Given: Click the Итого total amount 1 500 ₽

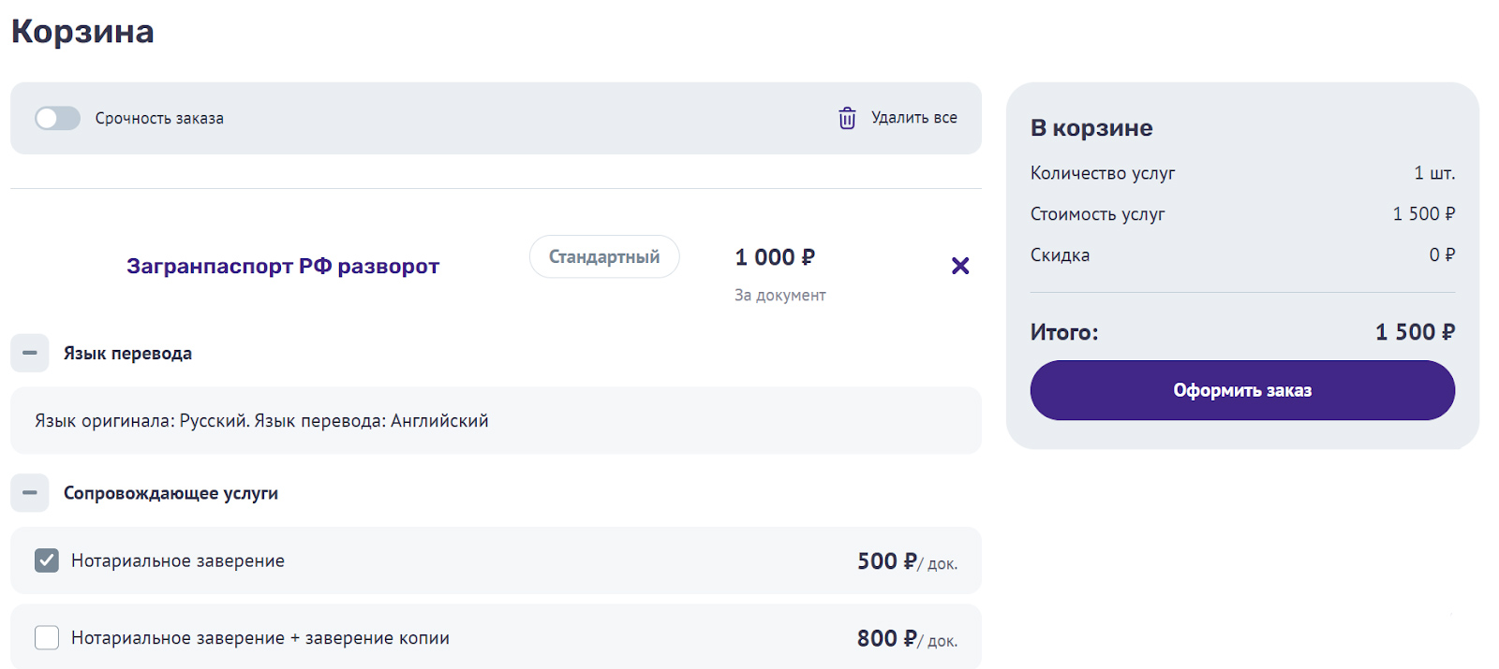Looking at the screenshot, I should pyautogui.click(x=1415, y=332).
